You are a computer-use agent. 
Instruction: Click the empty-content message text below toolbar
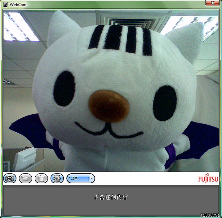(111, 197)
